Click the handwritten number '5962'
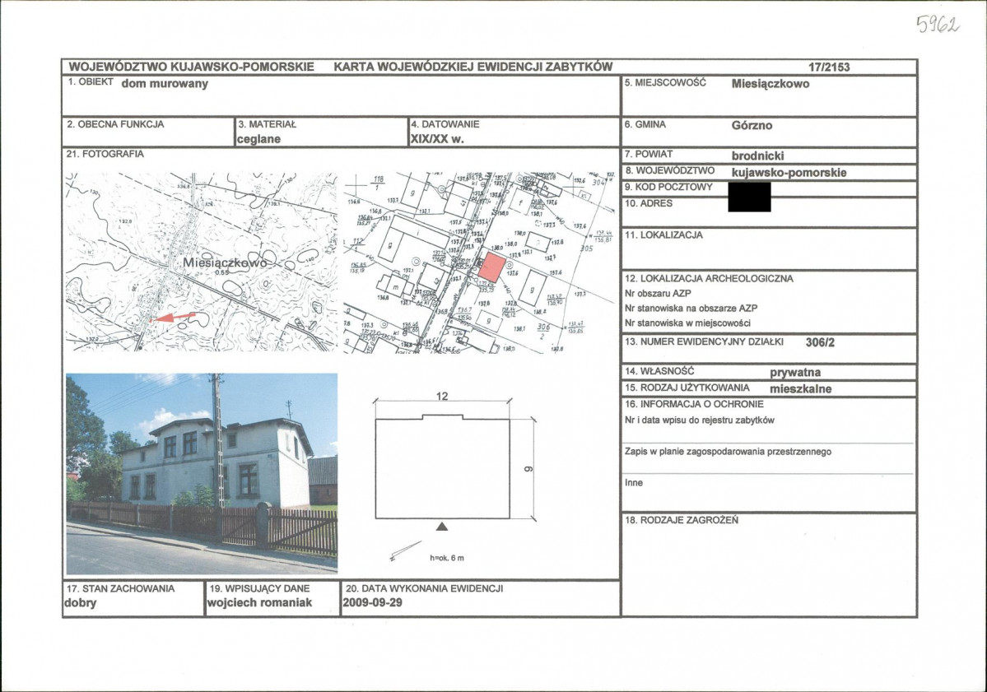Screen dimensions: 987x692 [x=938, y=26]
